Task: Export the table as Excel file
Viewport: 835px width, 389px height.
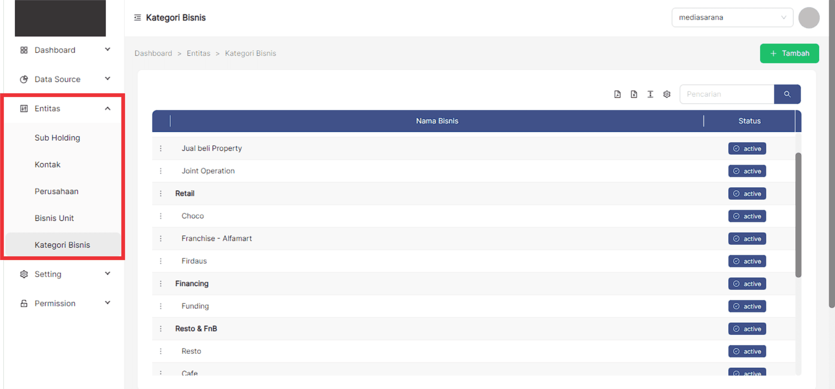Action: 634,94
